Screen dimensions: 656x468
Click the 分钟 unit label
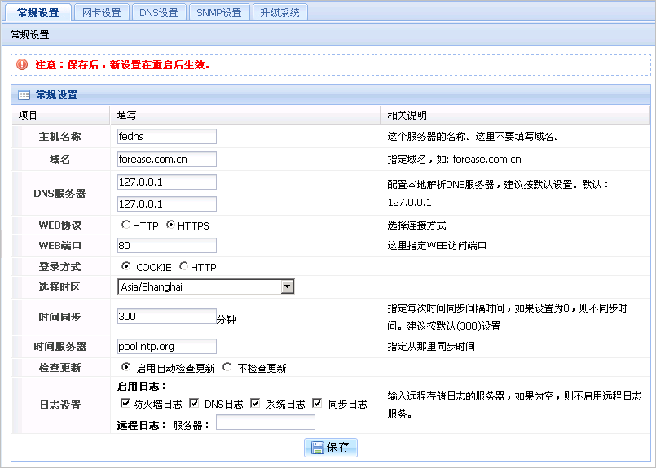pyautogui.click(x=227, y=320)
